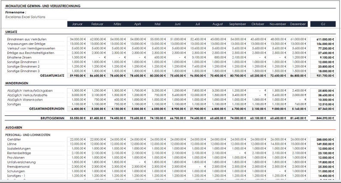Click the 'Personal- und Lohnkosten' subheading
The width and height of the screenshot is (341, 183).
point(28,135)
